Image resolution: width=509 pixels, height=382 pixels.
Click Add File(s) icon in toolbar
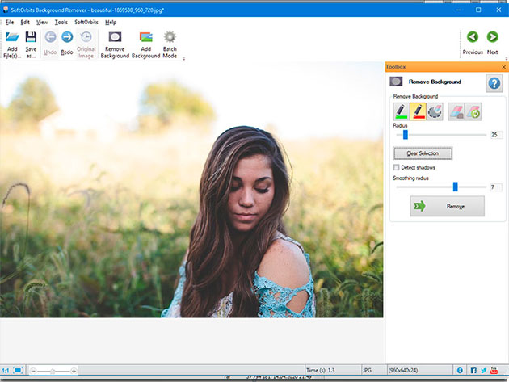pos(13,38)
